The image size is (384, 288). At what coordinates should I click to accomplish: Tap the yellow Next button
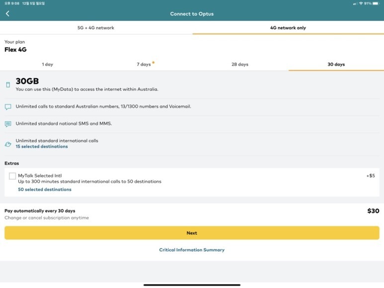(192, 233)
